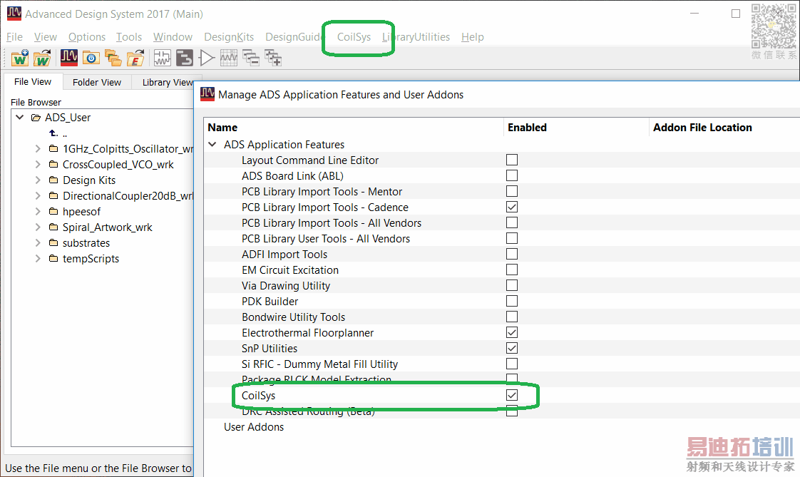This screenshot has width=800, height=477.
Task: Select the File View tab
Action: pos(33,81)
